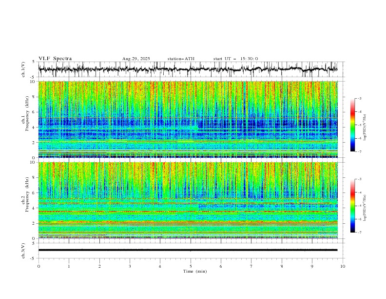Viewport: 386px width, 299px height.
Task: Click the date 'Aug.29, 2025'
Action: (136, 59)
